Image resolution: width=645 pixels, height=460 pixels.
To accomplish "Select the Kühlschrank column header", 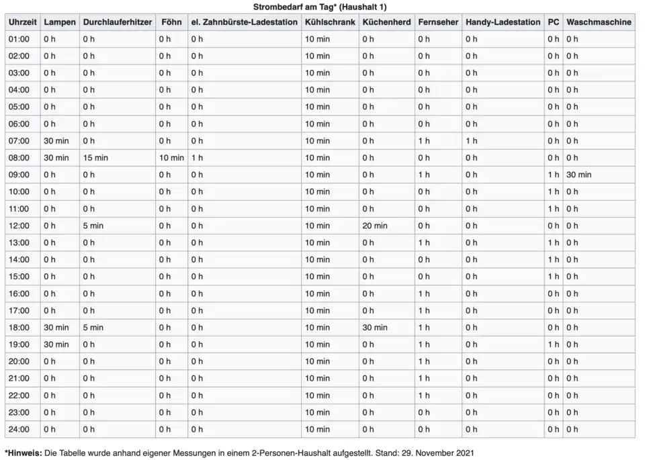I will pyautogui.click(x=329, y=22).
